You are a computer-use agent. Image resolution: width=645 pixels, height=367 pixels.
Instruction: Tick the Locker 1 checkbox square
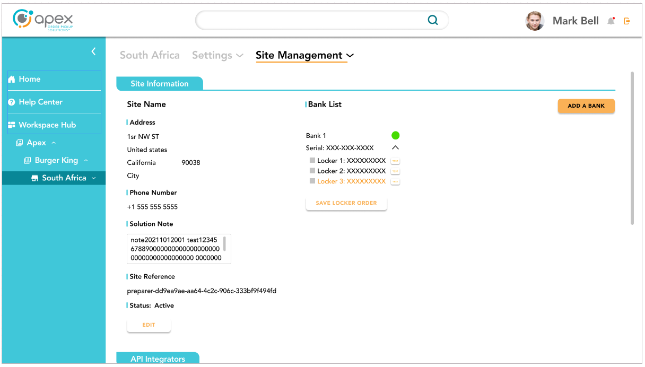click(x=312, y=161)
